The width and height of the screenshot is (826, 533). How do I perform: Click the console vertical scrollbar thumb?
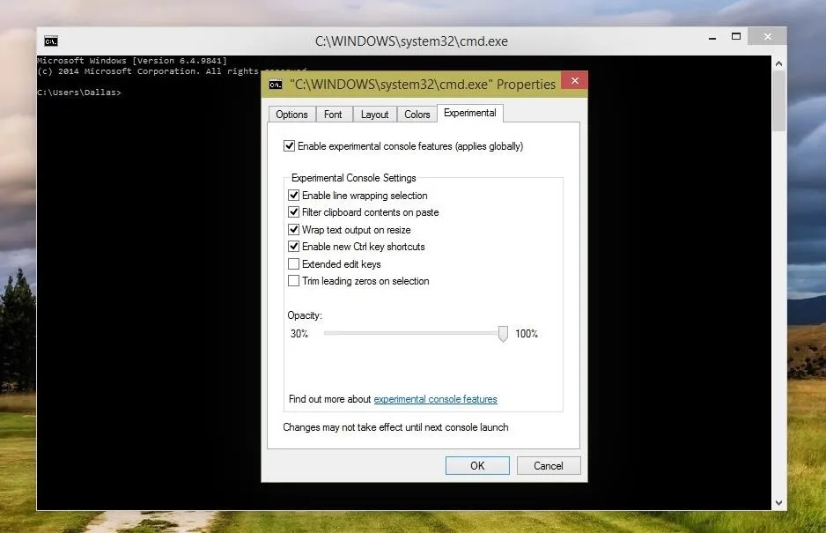pos(778,101)
